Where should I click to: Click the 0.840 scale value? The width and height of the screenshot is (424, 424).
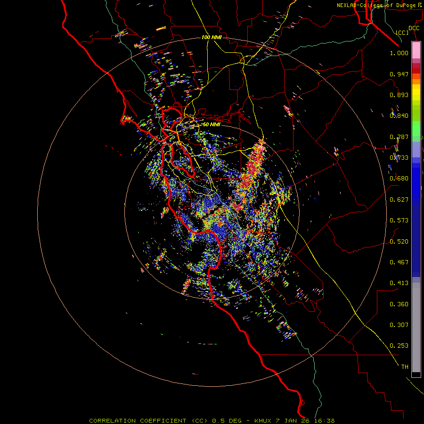click(x=399, y=116)
